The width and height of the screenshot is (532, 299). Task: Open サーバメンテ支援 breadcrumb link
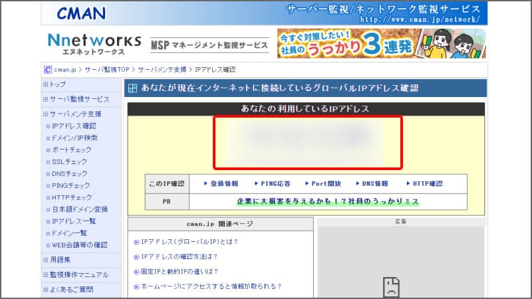click(x=162, y=69)
